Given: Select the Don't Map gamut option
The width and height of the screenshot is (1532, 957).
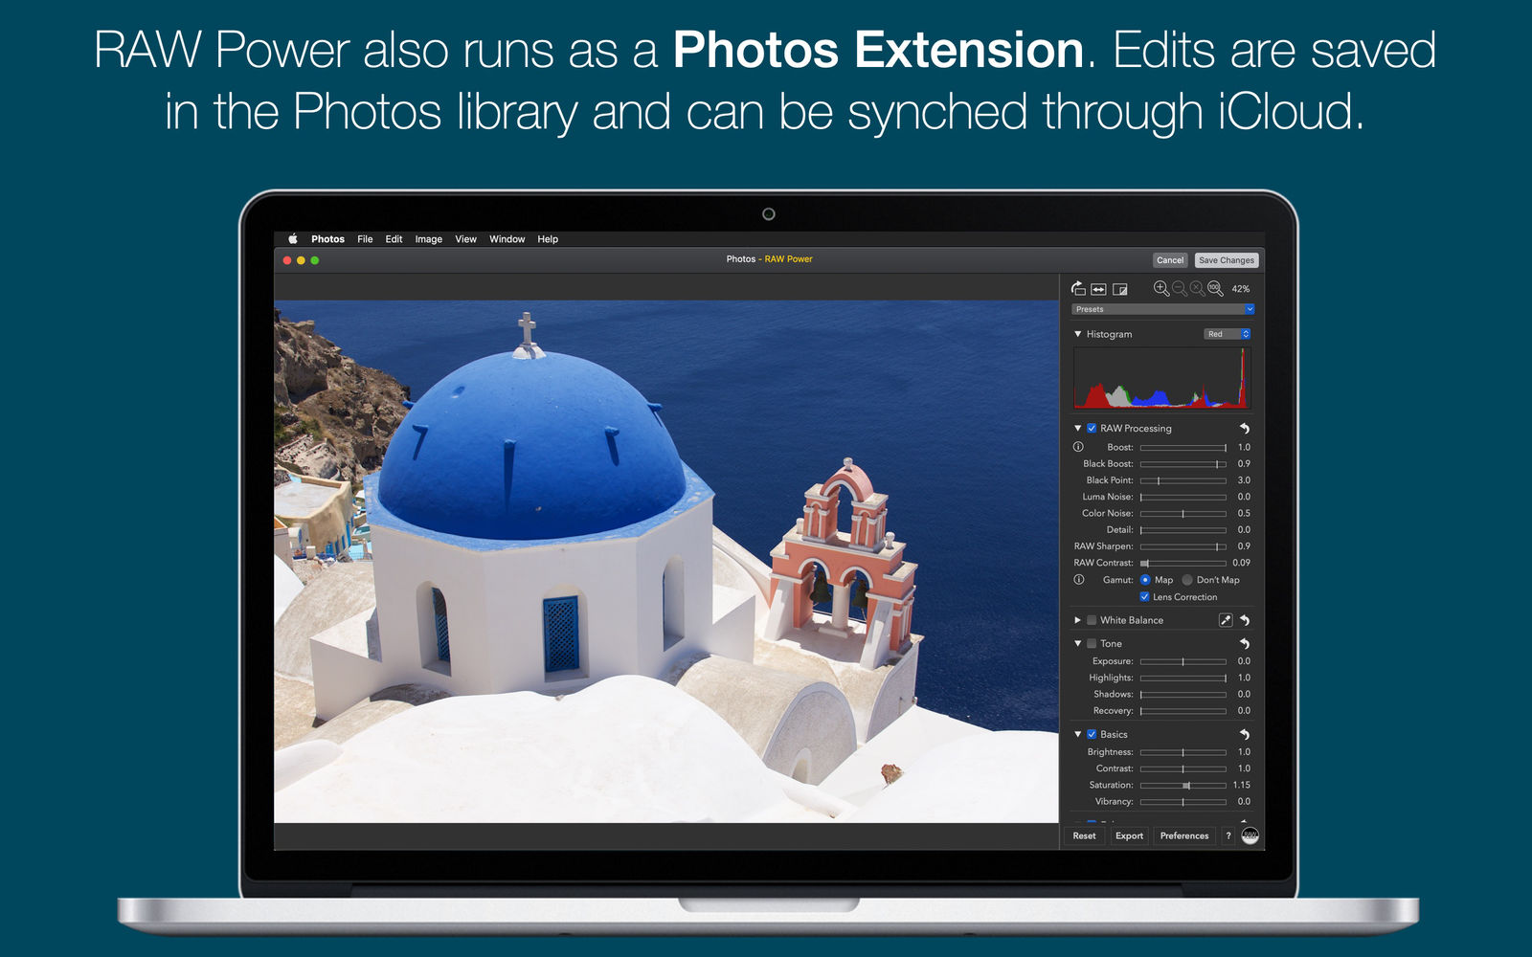Looking at the screenshot, I should coord(1187,580).
